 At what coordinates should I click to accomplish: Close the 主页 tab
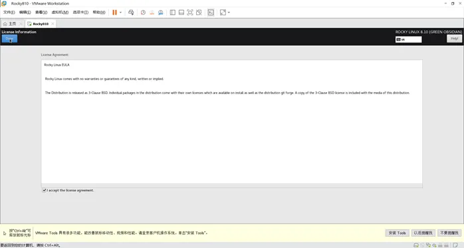click(21, 24)
